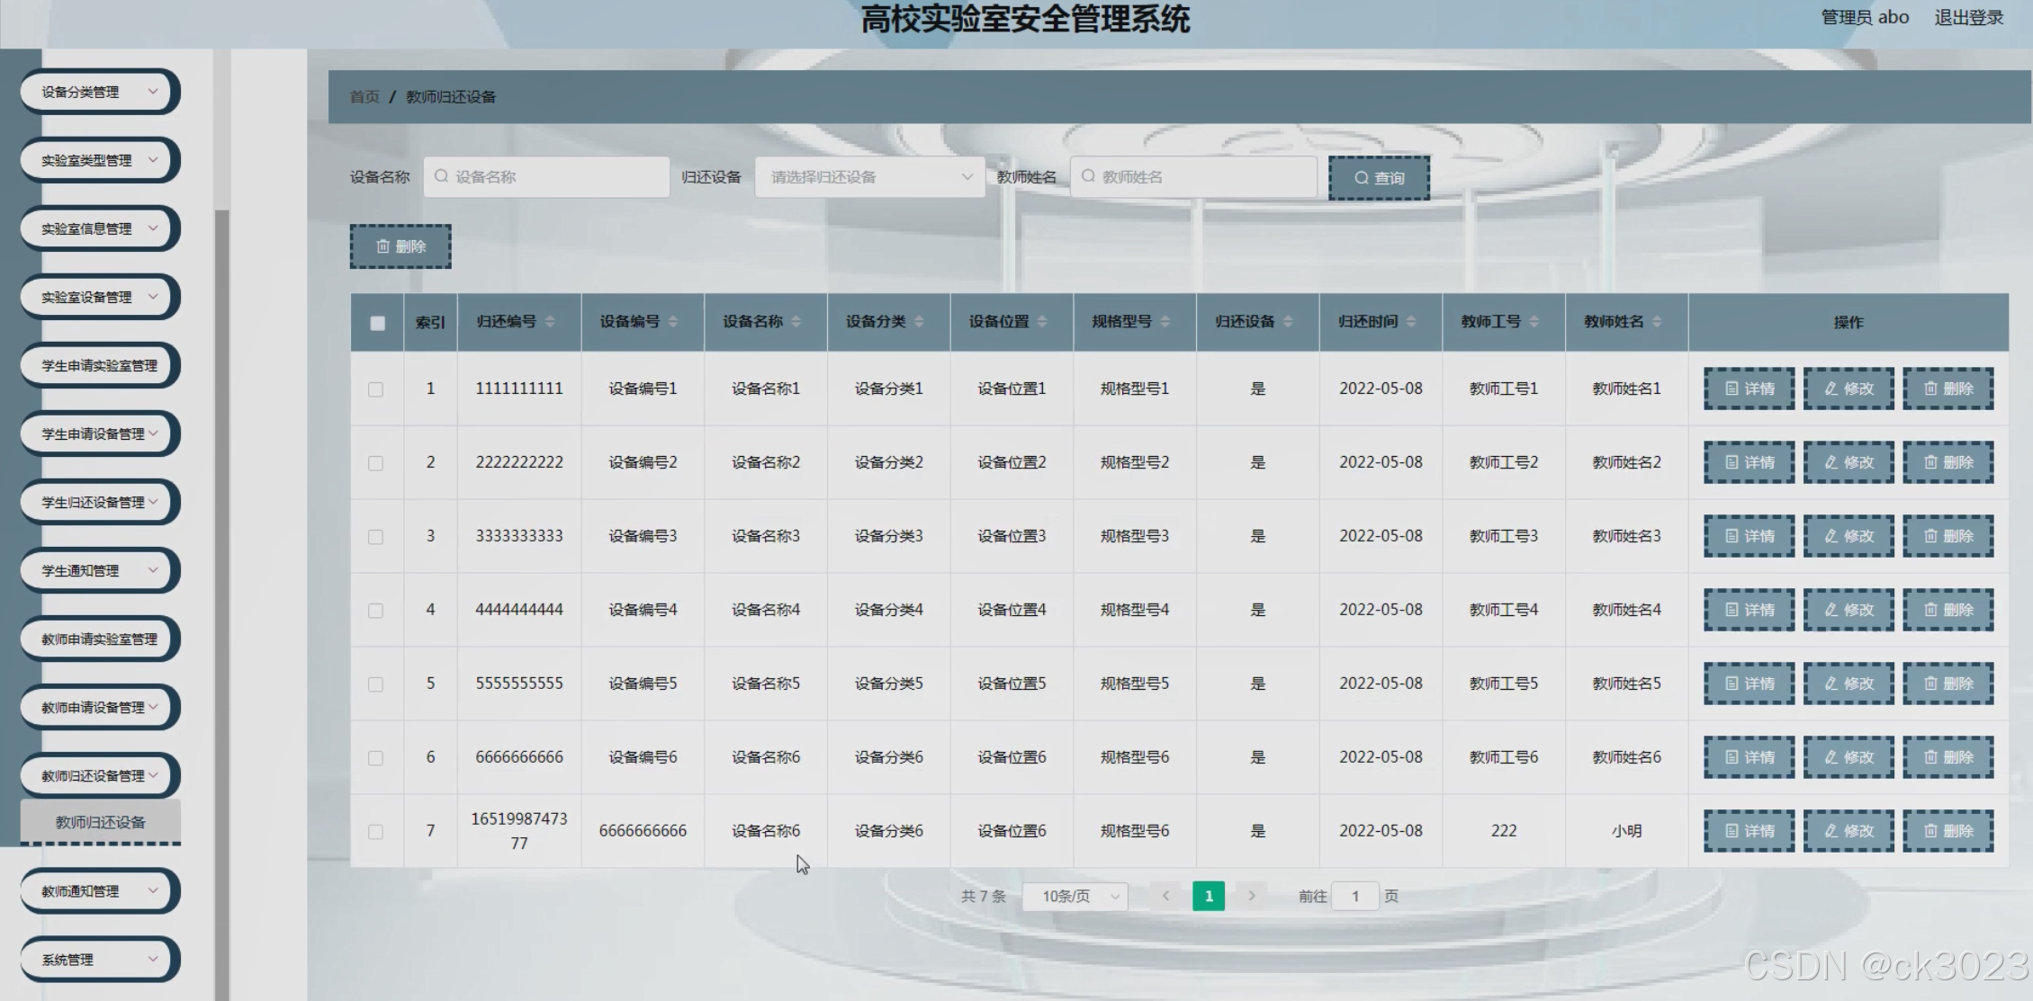Click the search icon in 查询 button
This screenshot has width=2033, height=1001.
[x=1362, y=178]
